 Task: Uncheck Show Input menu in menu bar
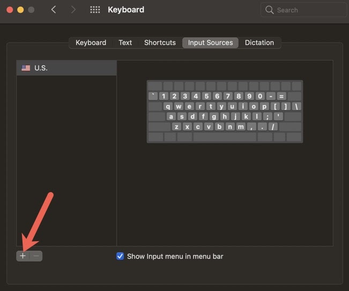pyautogui.click(x=120, y=256)
